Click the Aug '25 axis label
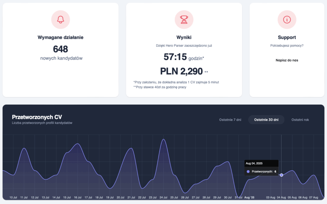327x204 pixels. click(249, 198)
